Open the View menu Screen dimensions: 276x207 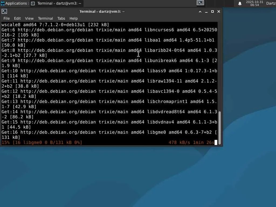[29, 18]
